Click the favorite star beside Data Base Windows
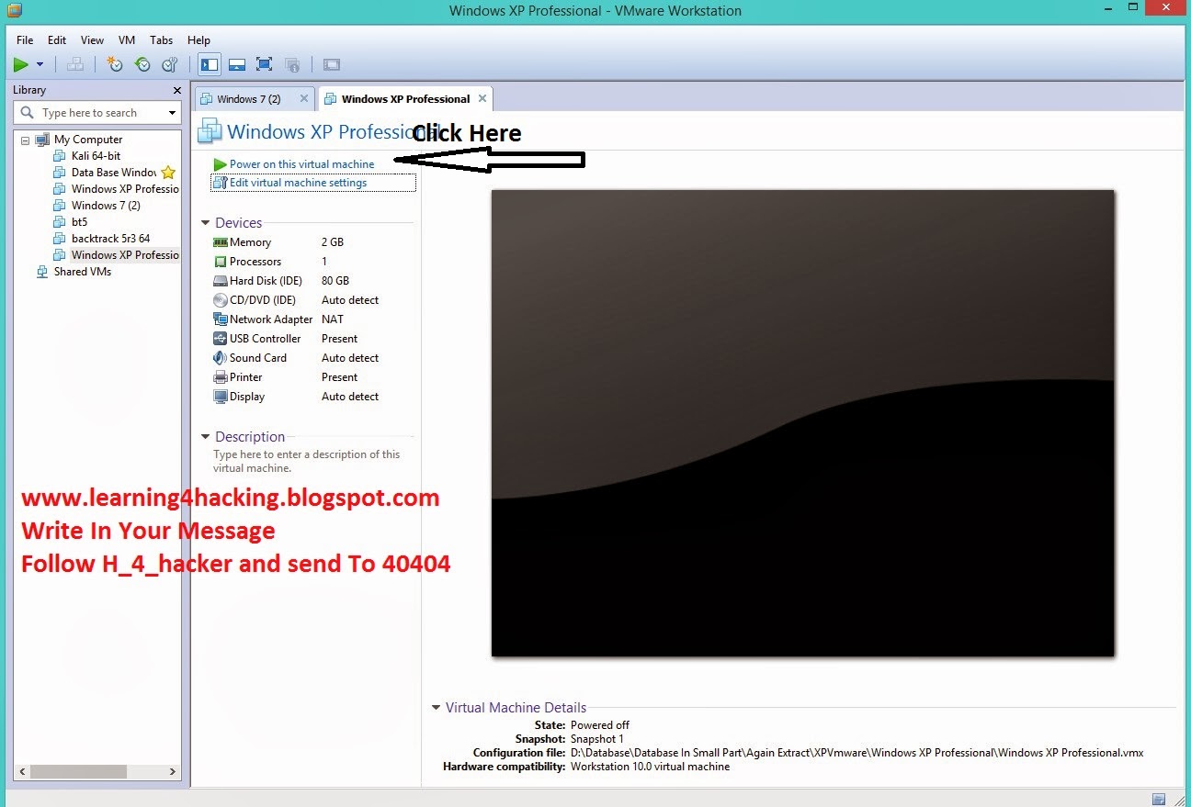This screenshot has height=807, width=1191. point(168,173)
